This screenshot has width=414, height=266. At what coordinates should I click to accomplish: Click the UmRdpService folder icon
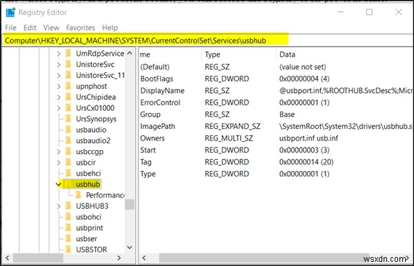click(68, 53)
